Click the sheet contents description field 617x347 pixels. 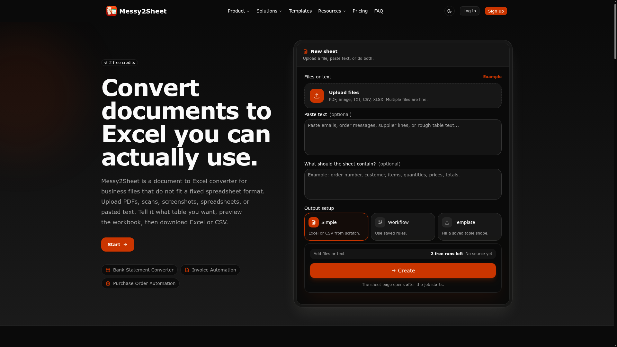click(x=403, y=184)
